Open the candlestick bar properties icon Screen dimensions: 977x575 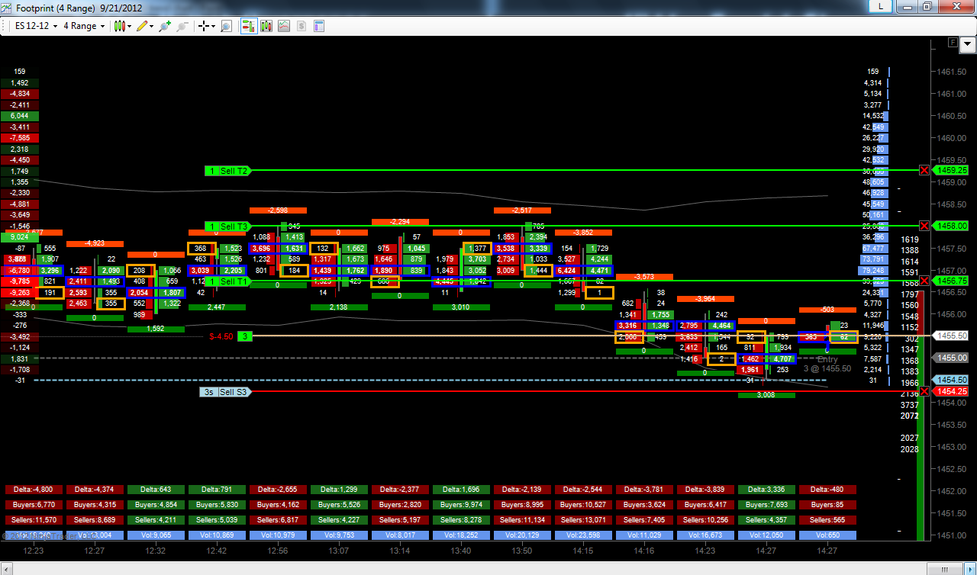pyautogui.click(x=266, y=26)
